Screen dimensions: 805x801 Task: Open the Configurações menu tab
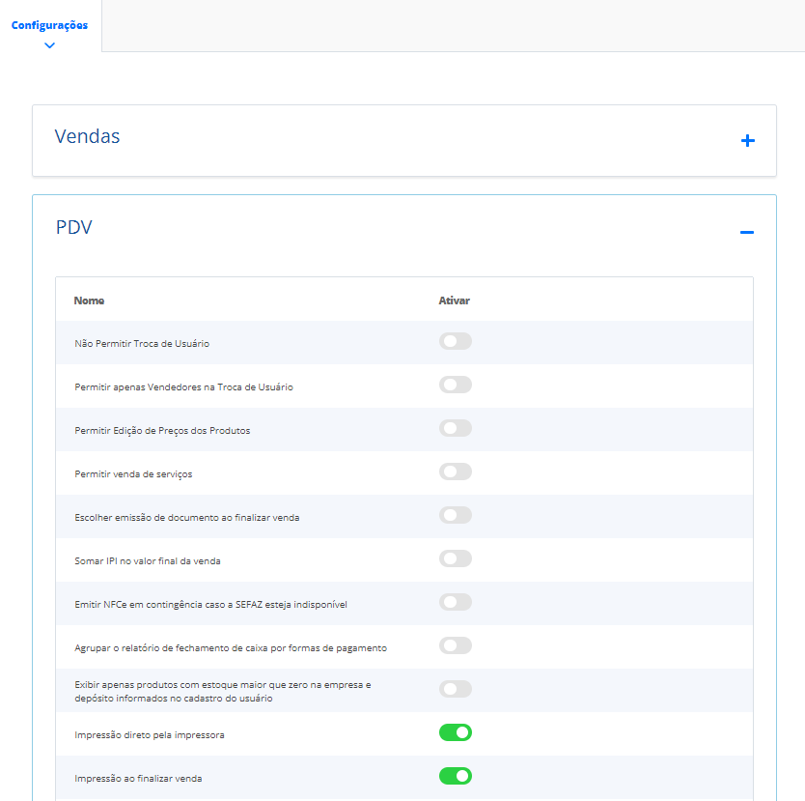[x=50, y=25]
